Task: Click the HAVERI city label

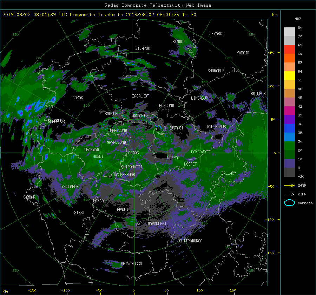Action: tap(122, 210)
